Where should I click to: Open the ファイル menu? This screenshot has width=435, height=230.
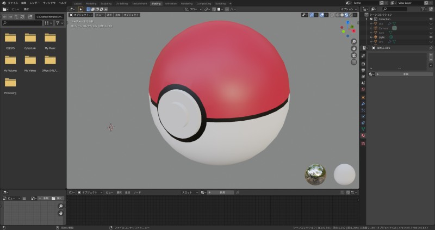[x=13, y=3]
